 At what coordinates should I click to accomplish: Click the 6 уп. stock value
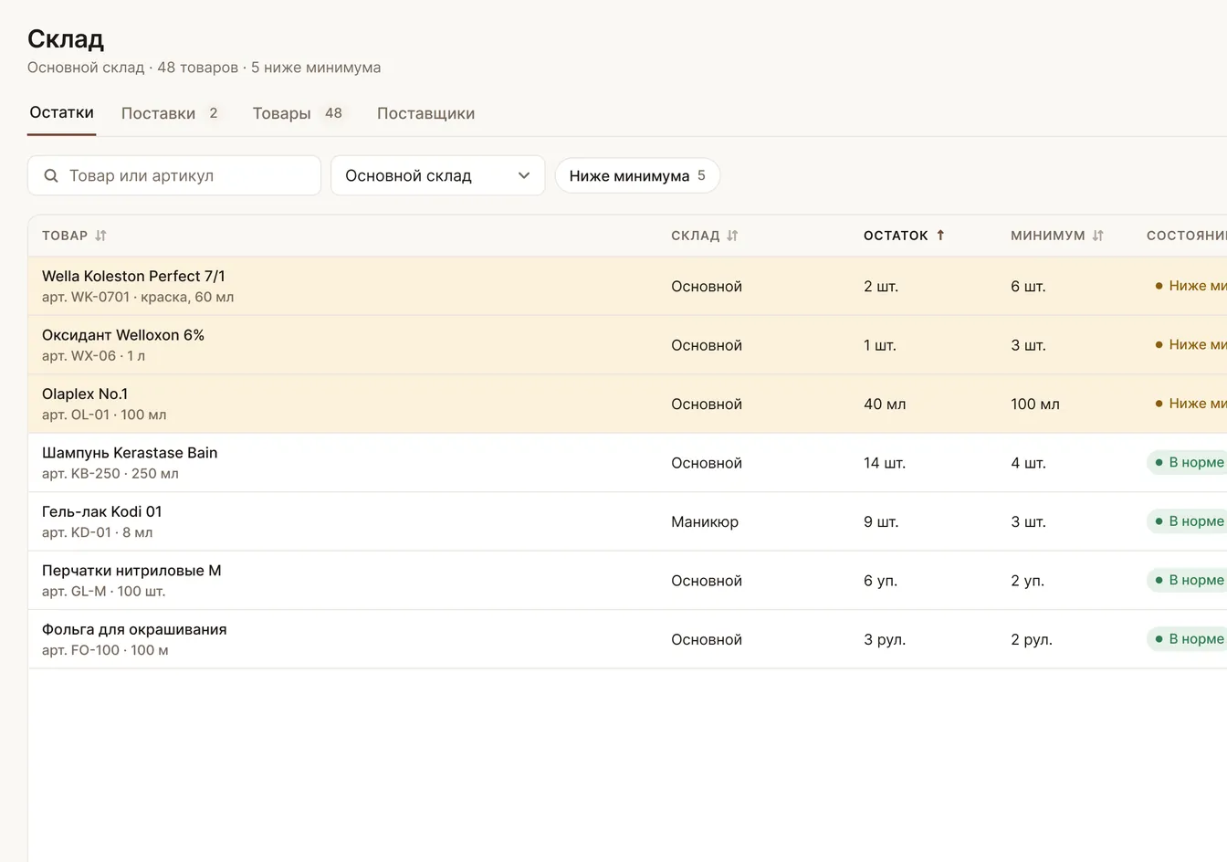pyautogui.click(x=880, y=581)
